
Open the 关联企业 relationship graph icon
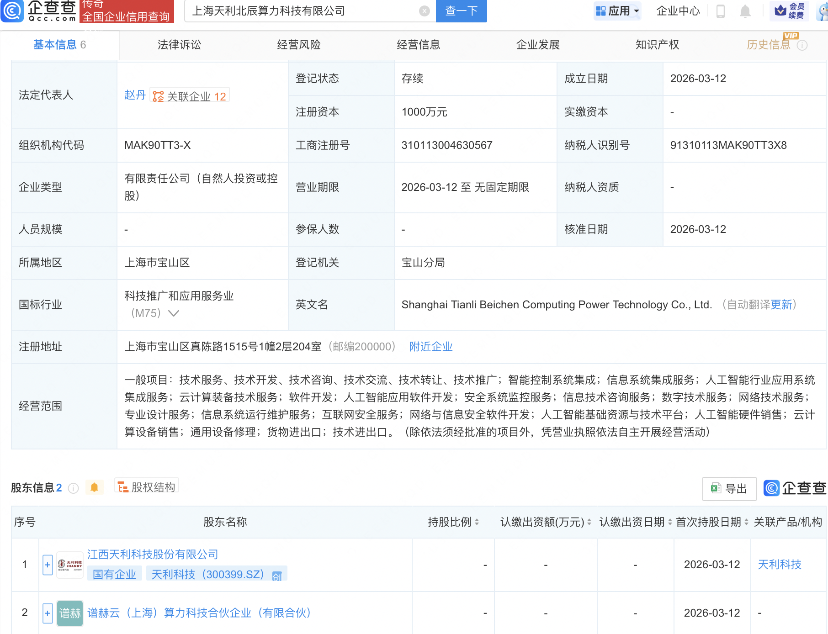click(x=158, y=95)
